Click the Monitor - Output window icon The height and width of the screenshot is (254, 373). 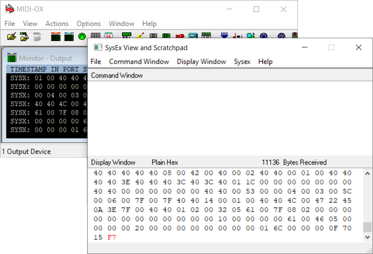[x=12, y=58]
